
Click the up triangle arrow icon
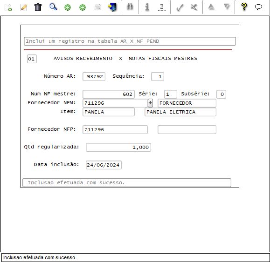click(211, 7)
